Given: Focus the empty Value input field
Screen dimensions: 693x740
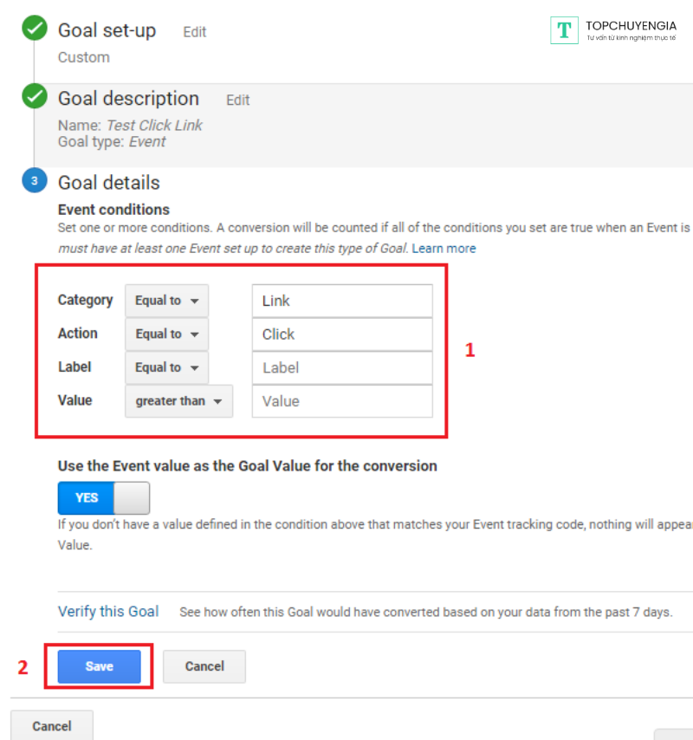Looking at the screenshot, I should [342, 401].
